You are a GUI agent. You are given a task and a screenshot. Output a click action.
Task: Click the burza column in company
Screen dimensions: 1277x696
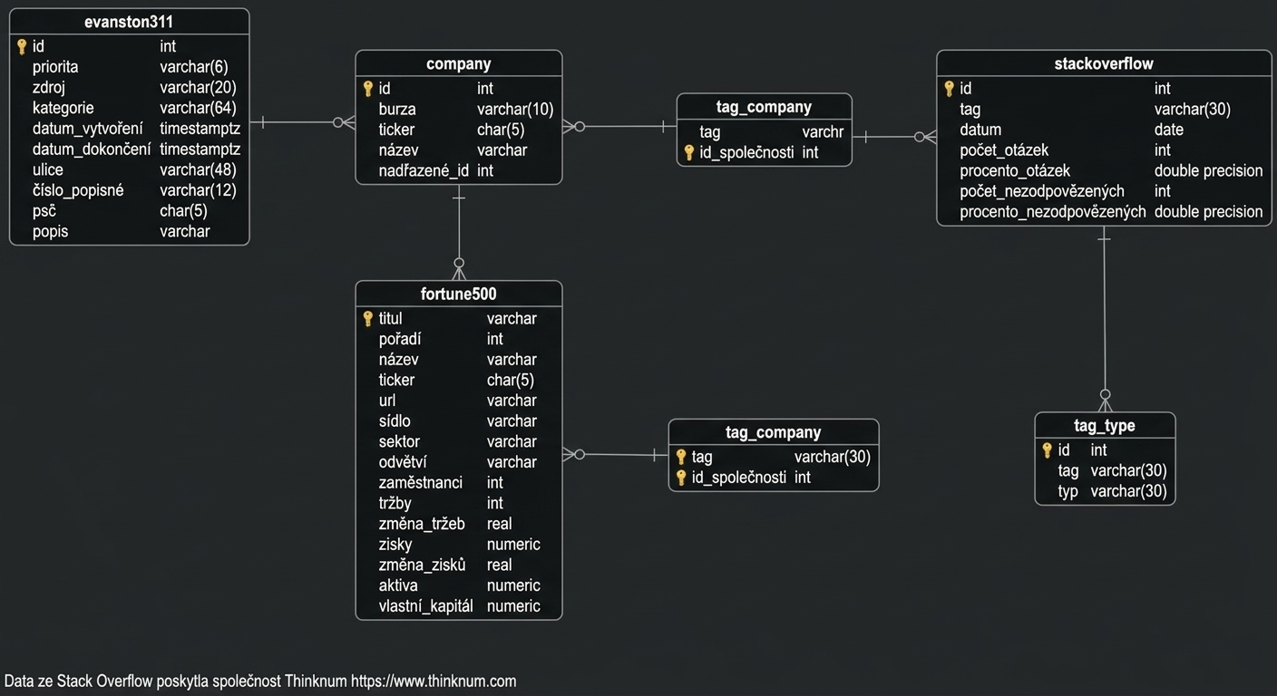(x=397, y=110)
